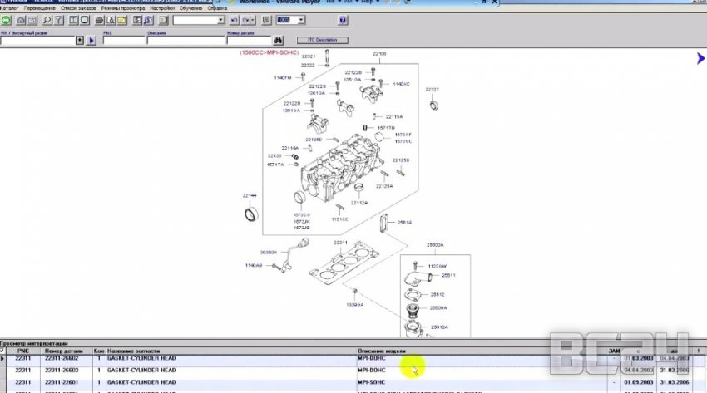
Task: Toggle the checkbox in parts table header
Action: (x=3, y=351)
